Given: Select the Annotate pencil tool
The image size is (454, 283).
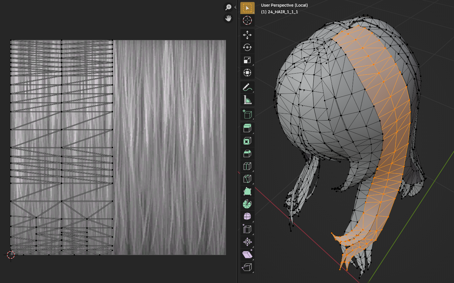Looking at the screenshot, I should (247, 87).
